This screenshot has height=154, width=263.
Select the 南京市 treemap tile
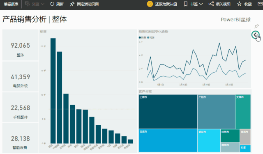tap(230, 147)
